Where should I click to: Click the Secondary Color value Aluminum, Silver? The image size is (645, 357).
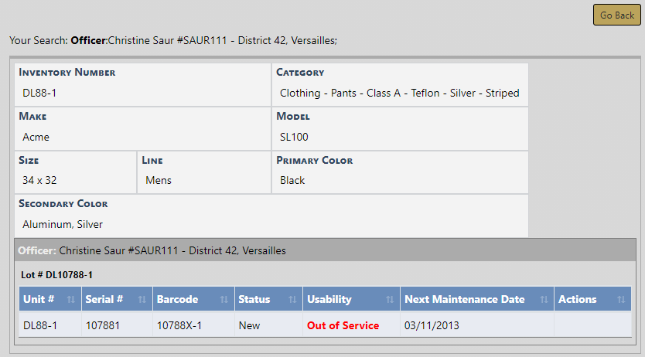tap(63, 224)
